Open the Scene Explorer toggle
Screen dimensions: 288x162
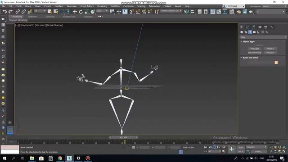tap(200, 12)
